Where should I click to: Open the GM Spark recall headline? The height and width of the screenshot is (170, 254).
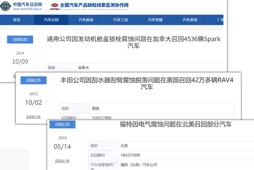133,42
